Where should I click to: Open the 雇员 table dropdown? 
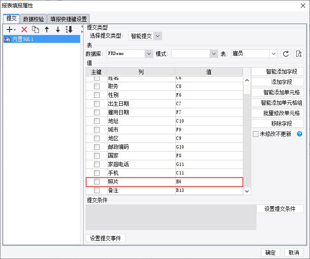point(274,54)
